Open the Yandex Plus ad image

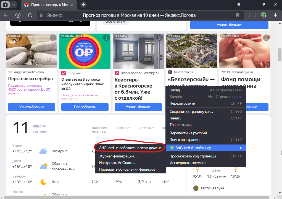pyautogui.click(x=85, y=51)
